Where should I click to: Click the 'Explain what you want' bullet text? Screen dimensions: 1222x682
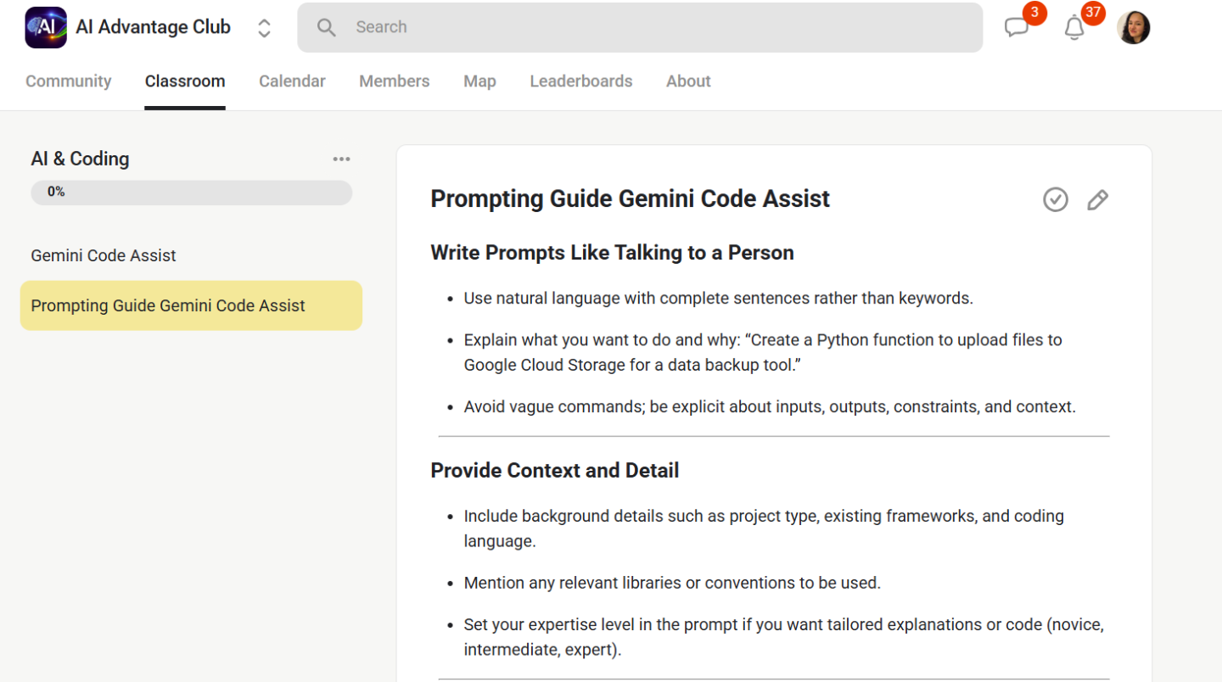click(x=763, y=353)
